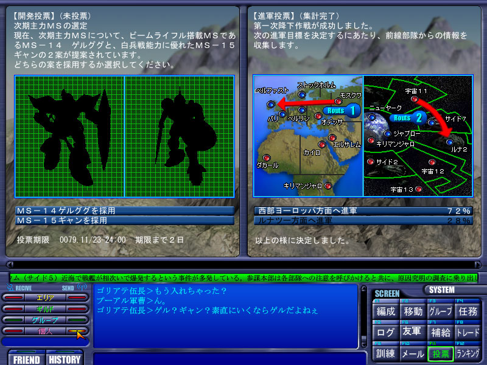Click the ルナツー方面へ進軍 28% result bar
The height and width of the screenshot is (365, 487).
[363, 220]
